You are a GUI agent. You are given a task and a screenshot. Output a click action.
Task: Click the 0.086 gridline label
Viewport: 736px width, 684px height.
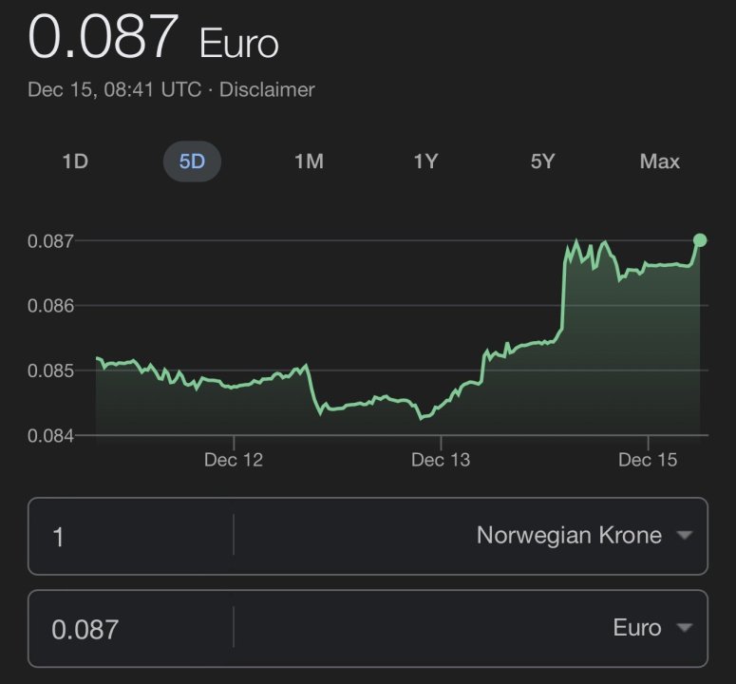[49, 306]
